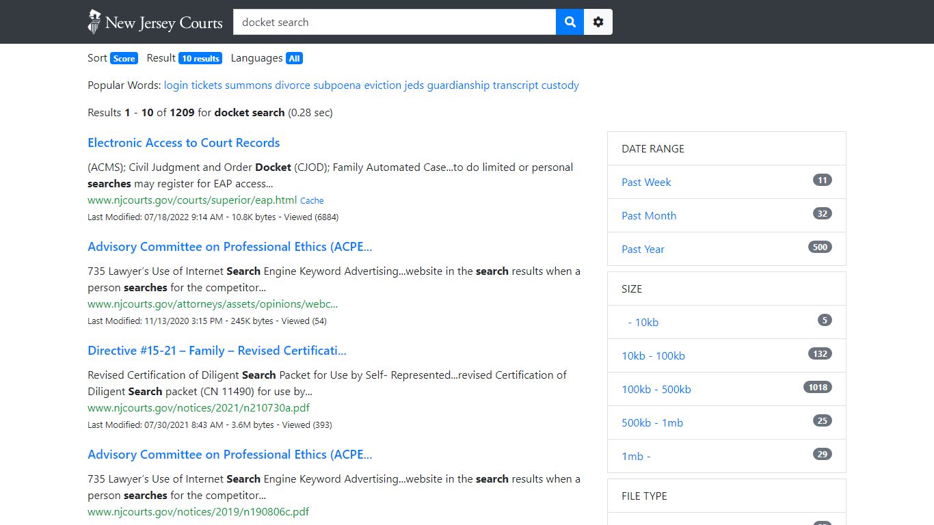This screenshot has height=525, width=934.
Task: Click the 5 count badge for under 10kb
Action: pos(825,321)
